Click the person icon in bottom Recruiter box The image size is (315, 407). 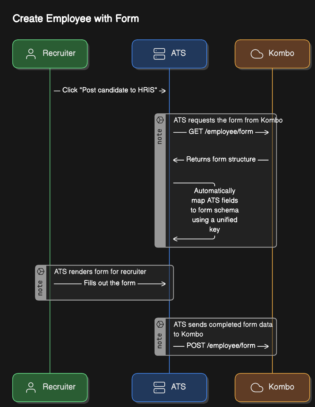tap(31, 387)
